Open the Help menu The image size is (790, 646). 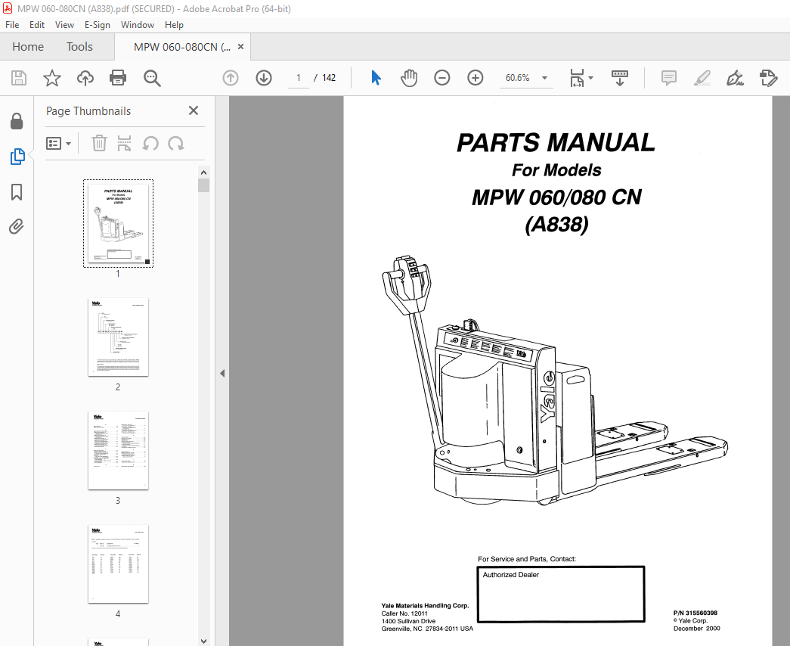coord(175,25)
